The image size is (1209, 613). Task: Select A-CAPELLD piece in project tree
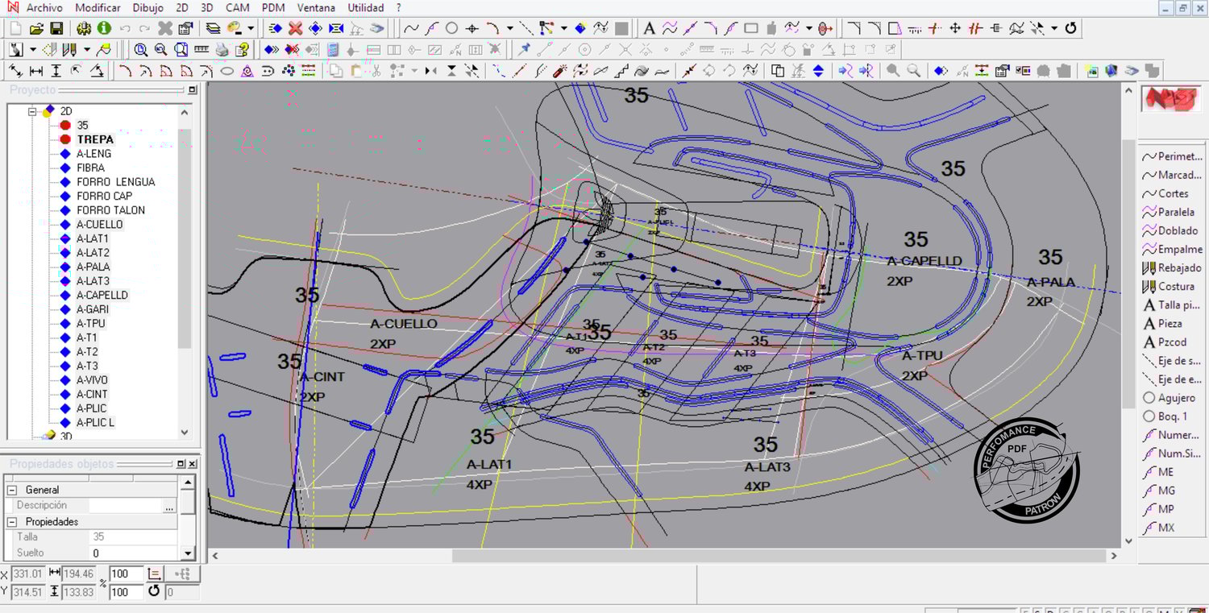(102, 296)
